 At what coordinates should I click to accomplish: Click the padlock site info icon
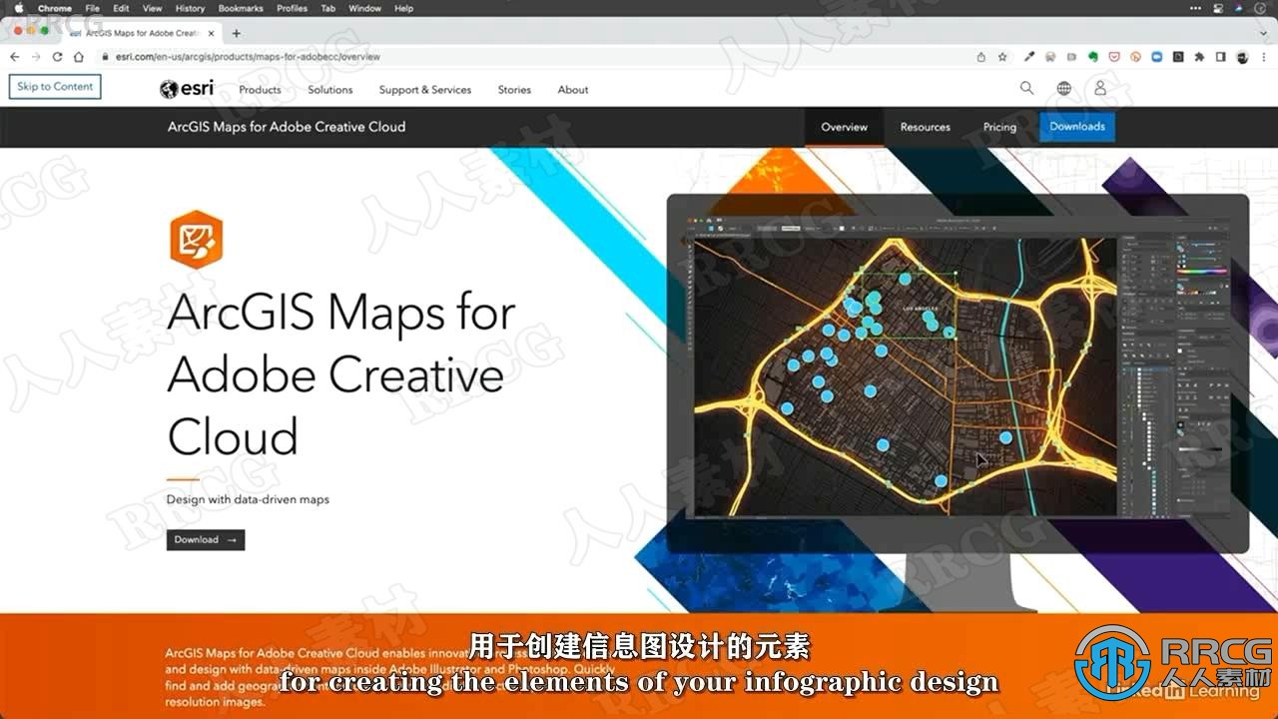pos(105,57)
